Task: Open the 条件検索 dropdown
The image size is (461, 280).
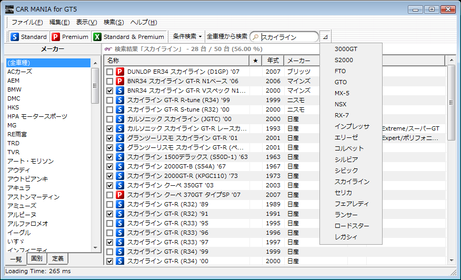Action: [187, 36]
